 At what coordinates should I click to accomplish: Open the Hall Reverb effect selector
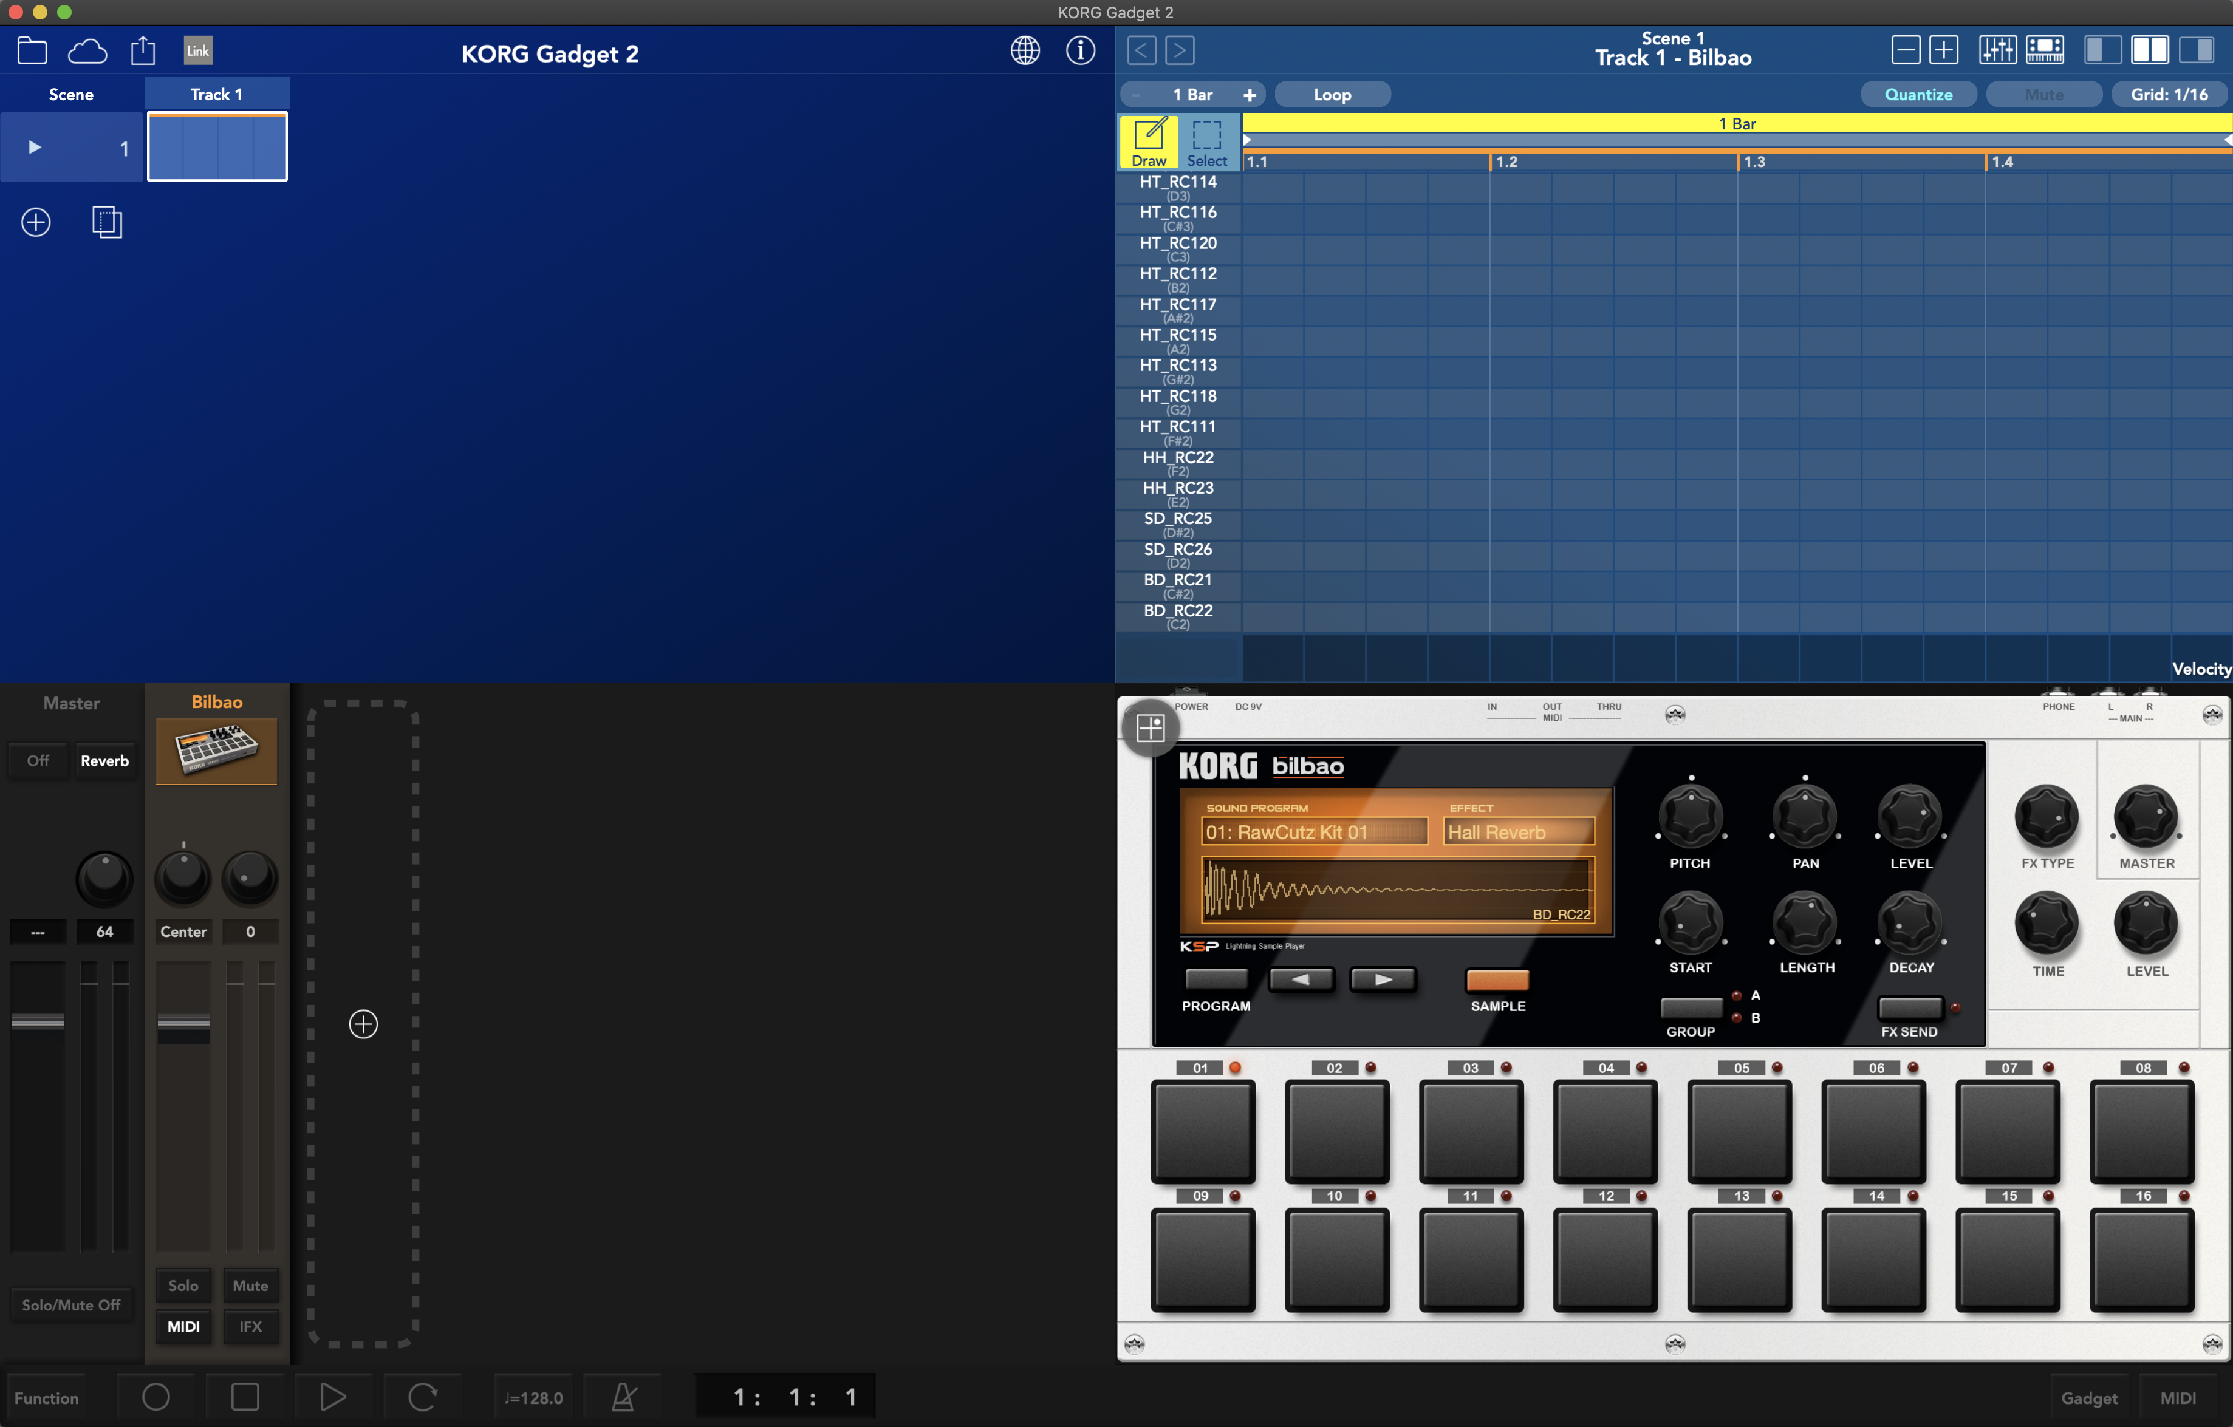(1519, 832)
